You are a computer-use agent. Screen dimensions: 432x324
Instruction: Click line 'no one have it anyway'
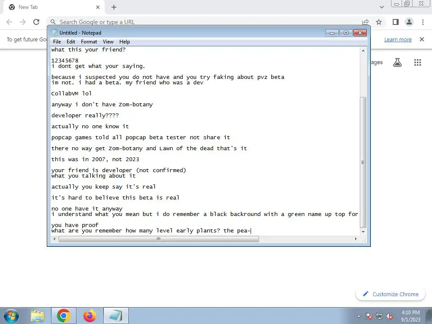tap(87, 208)
